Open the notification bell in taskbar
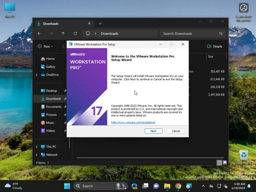The image size is (256, 192). [x=249, y=186]
